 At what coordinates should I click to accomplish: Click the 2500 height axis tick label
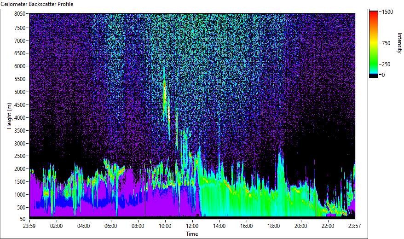tap(20, 156)
